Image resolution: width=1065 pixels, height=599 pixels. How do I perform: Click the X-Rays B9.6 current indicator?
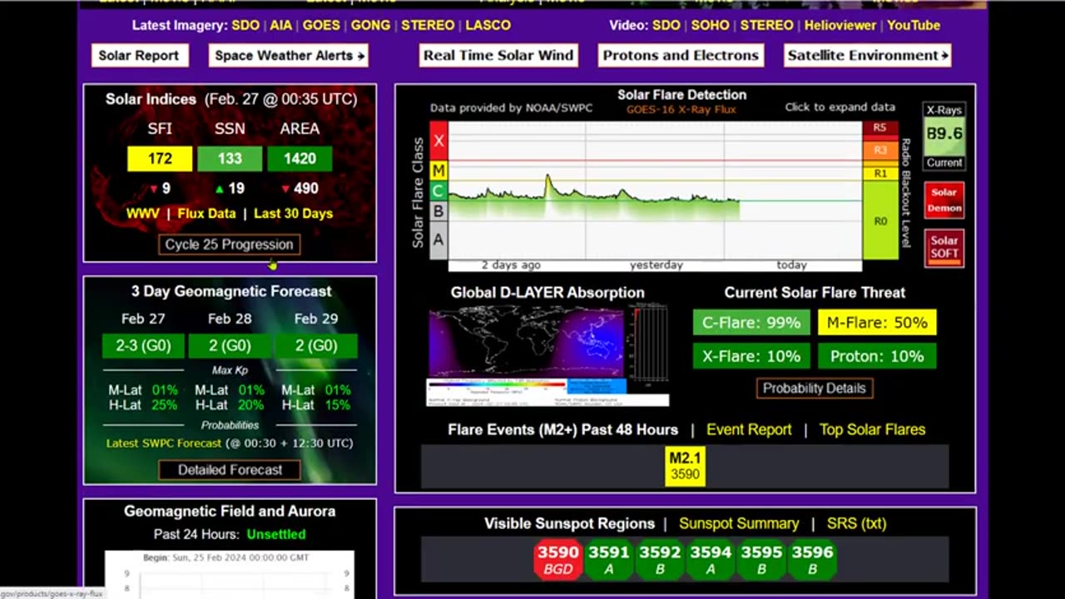point(944,136)
